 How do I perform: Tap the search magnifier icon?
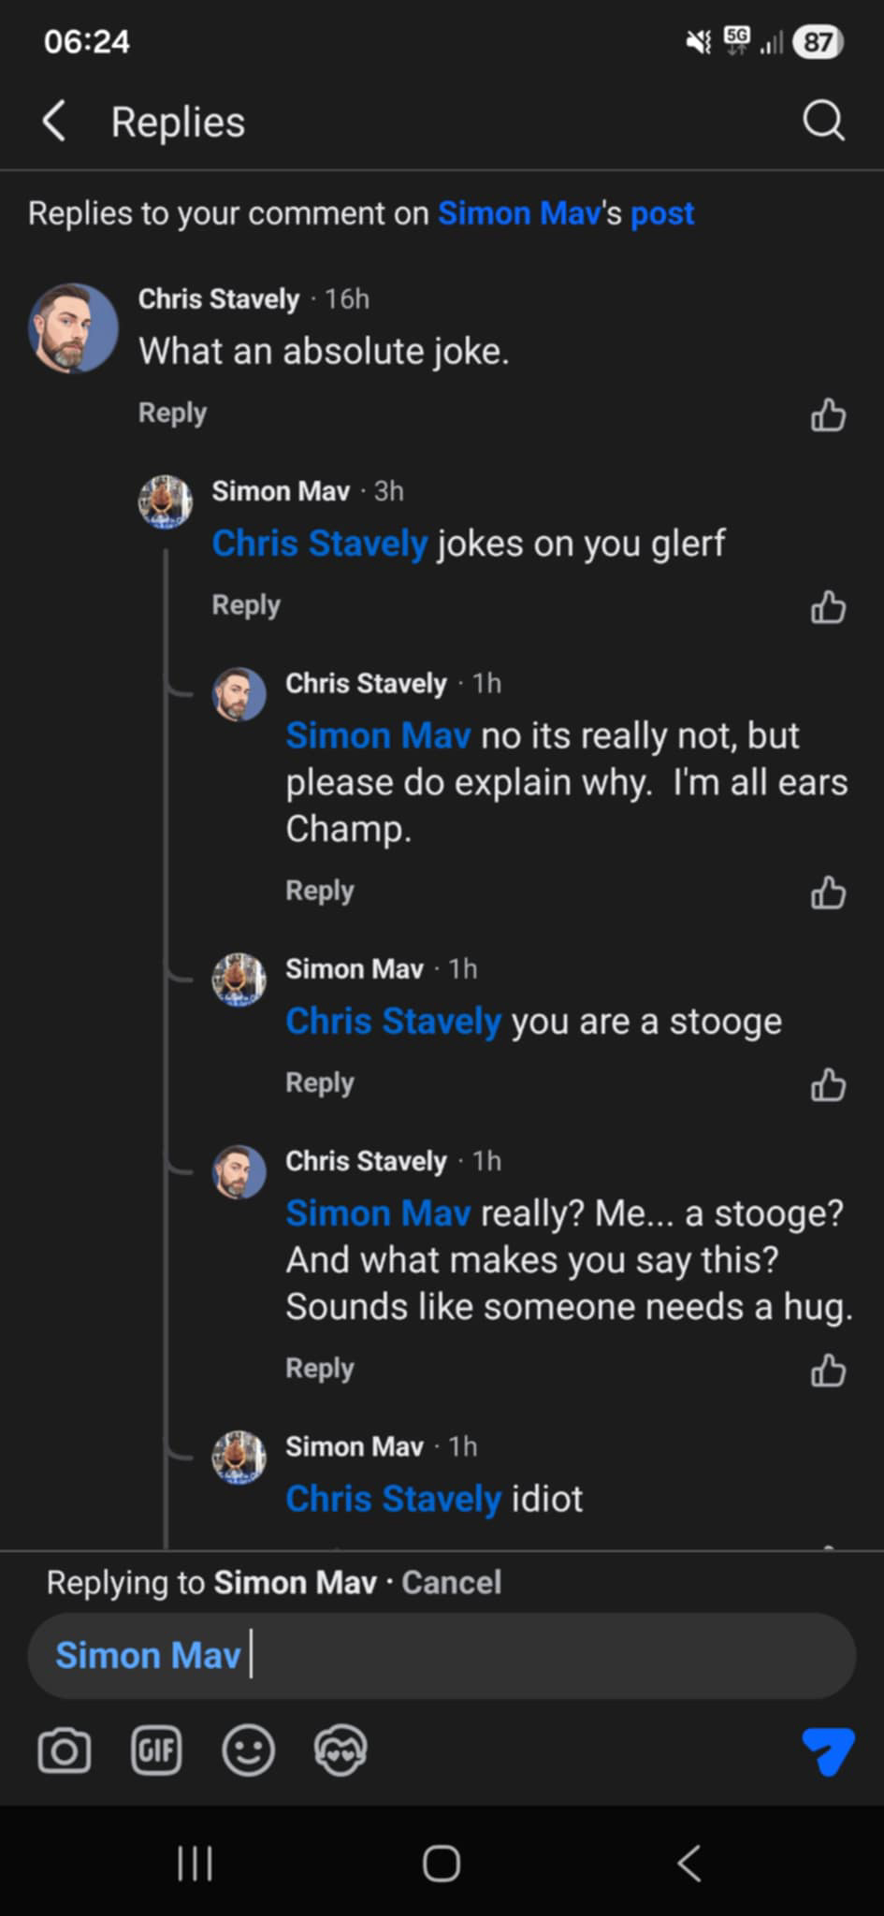coord(823,122)
